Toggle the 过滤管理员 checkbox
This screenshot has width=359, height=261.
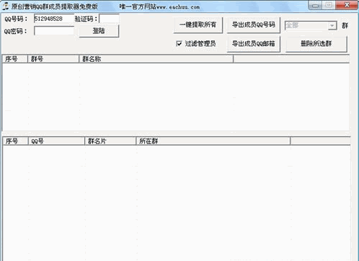click(x=179, y=43)
